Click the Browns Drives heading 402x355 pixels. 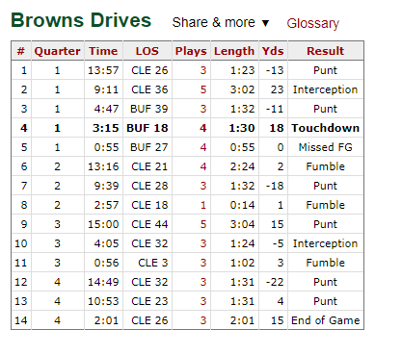[81, 20]
